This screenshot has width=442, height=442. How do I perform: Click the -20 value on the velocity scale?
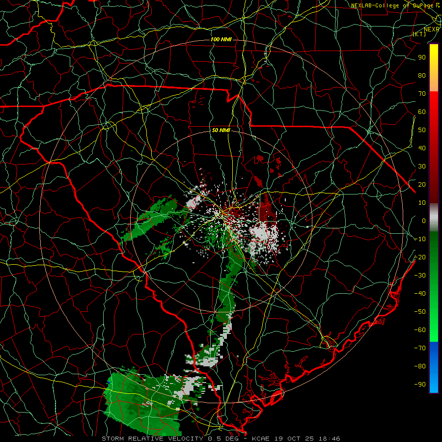coord(420,257)
